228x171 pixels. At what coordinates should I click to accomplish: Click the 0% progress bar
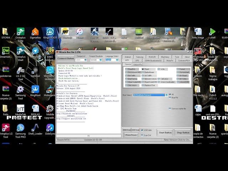[89, 136]
